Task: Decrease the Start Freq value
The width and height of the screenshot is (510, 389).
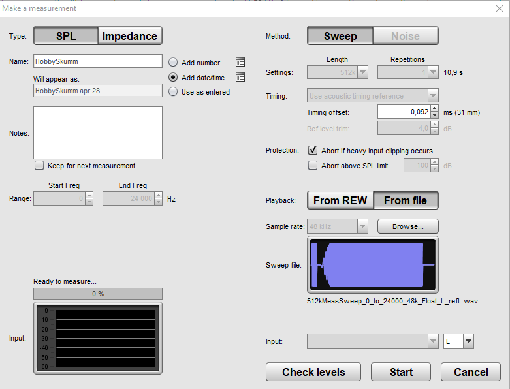Action: coord(89,202)
